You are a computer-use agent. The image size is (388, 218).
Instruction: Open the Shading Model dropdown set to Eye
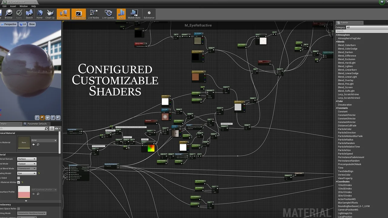pos(27,173)
